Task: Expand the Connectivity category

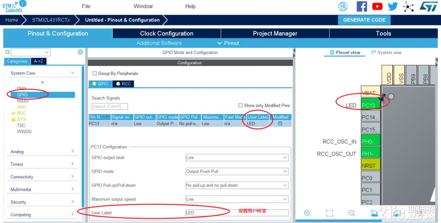Action: (73, 176)
